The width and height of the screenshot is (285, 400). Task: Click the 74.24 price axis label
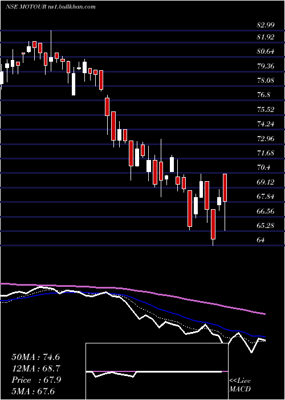tap(266, 124)
